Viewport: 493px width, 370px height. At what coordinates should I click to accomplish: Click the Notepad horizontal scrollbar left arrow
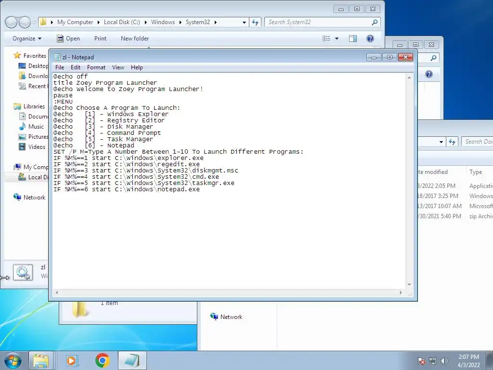[57, 292]
